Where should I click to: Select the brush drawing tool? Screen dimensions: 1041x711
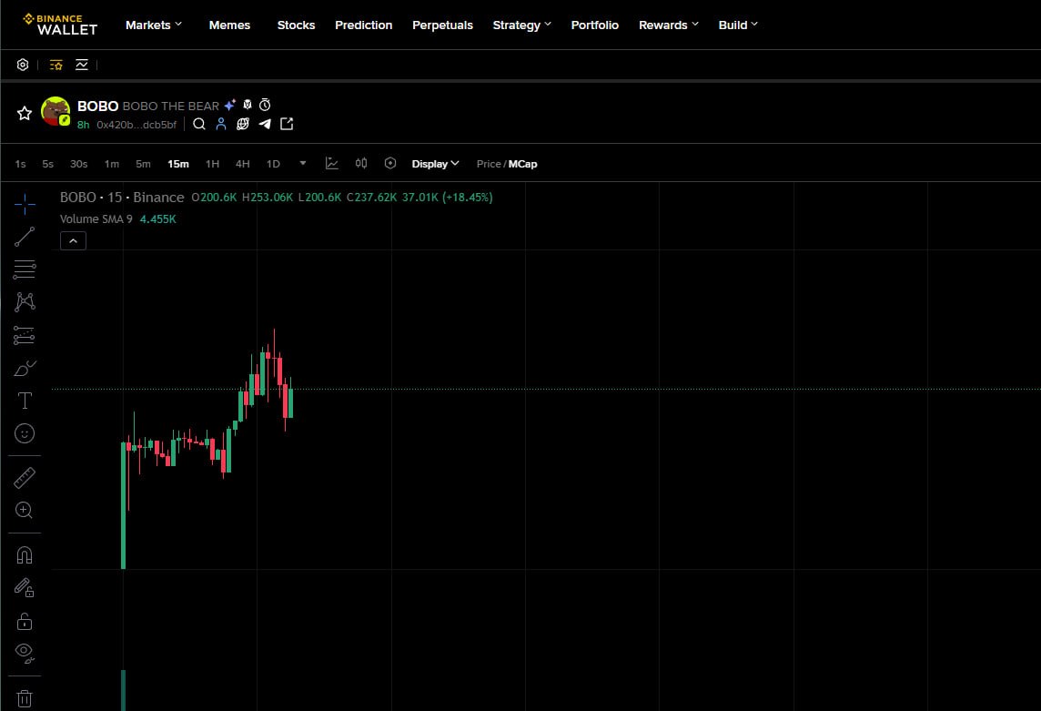click(25, 368)
